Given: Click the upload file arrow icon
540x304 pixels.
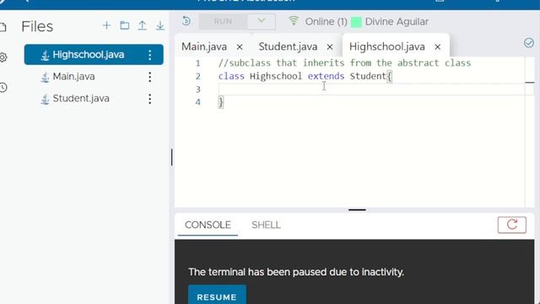Looking at the screenshot, I should pyautogui.click(x=143, y=25).
